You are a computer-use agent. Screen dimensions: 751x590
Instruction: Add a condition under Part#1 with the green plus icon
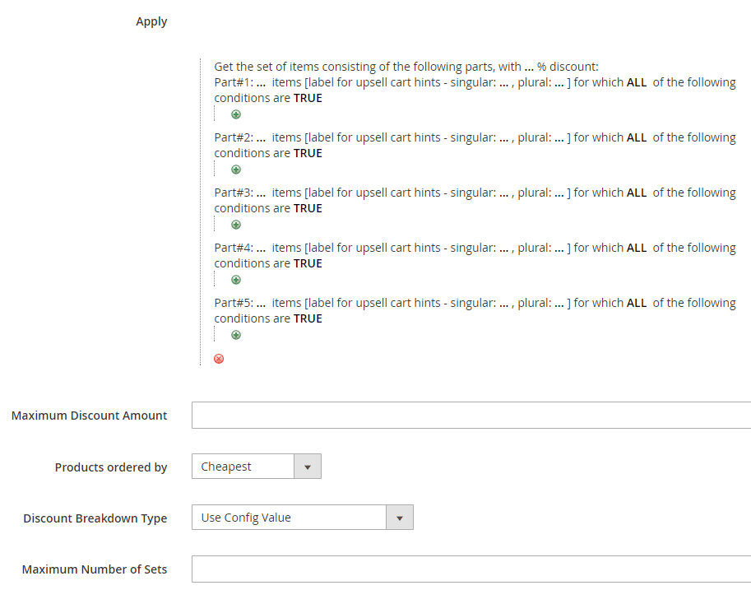[x=235, y=114]
